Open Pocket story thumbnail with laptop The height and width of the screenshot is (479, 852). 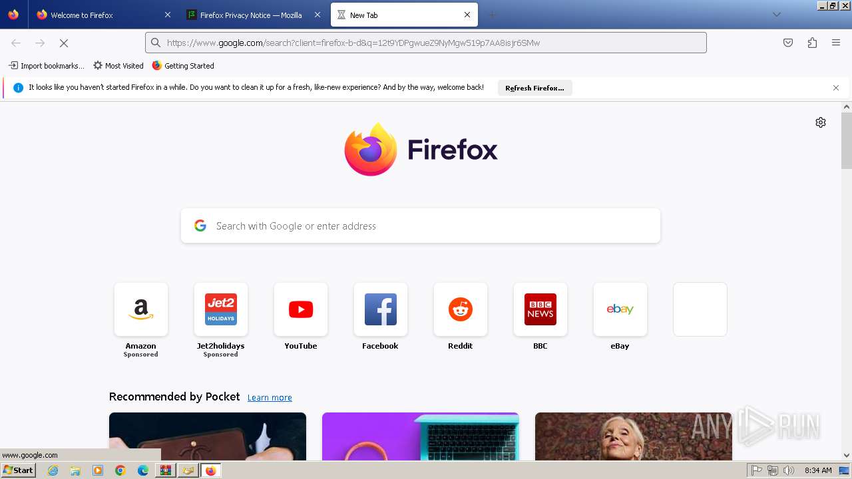(421, 436)
